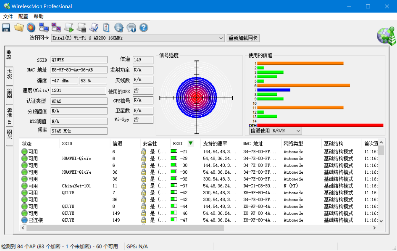This screenshot has width=397, height=251.
Task: Select the QIUYE row on channel 7
Action: coord(199,193)
